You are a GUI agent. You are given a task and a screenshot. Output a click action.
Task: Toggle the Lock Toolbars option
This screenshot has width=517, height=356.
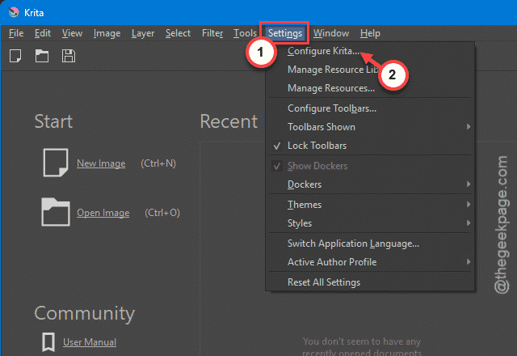click(x=370, y=146)
